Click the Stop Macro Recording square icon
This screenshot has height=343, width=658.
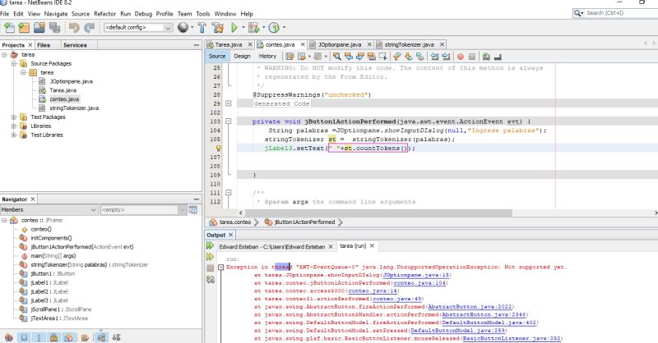point(471,57)
